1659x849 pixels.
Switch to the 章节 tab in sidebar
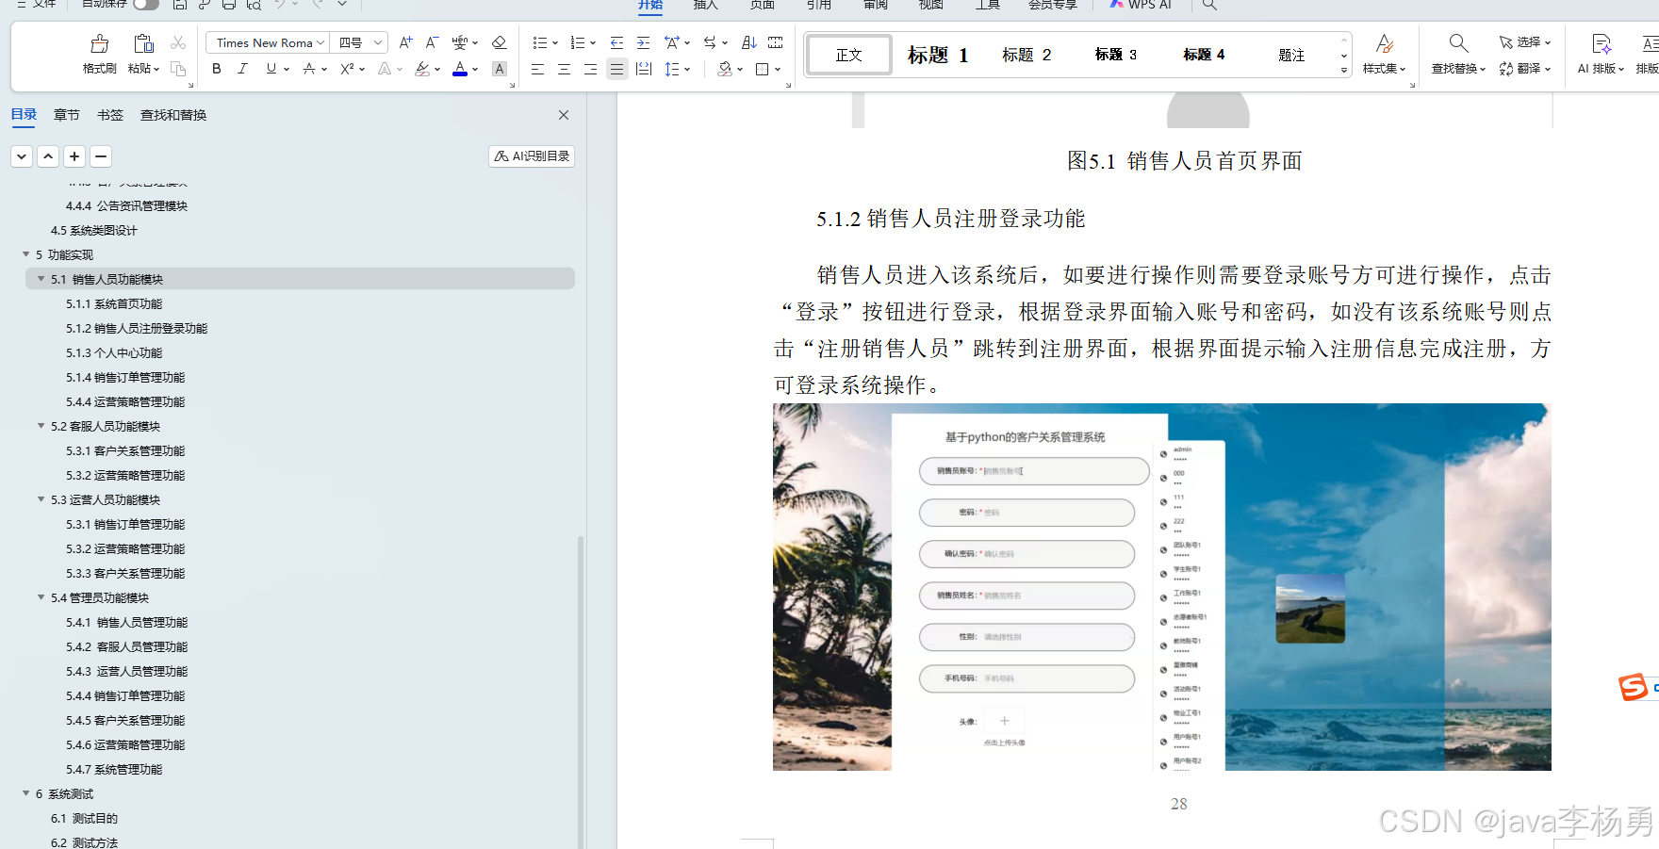coord(66,114)
